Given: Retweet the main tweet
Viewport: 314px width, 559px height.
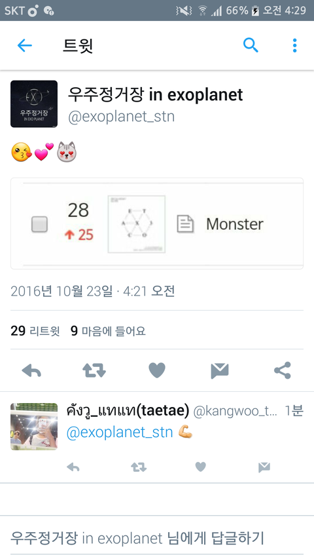Looking at the screenshot, I should click(94, 370).
